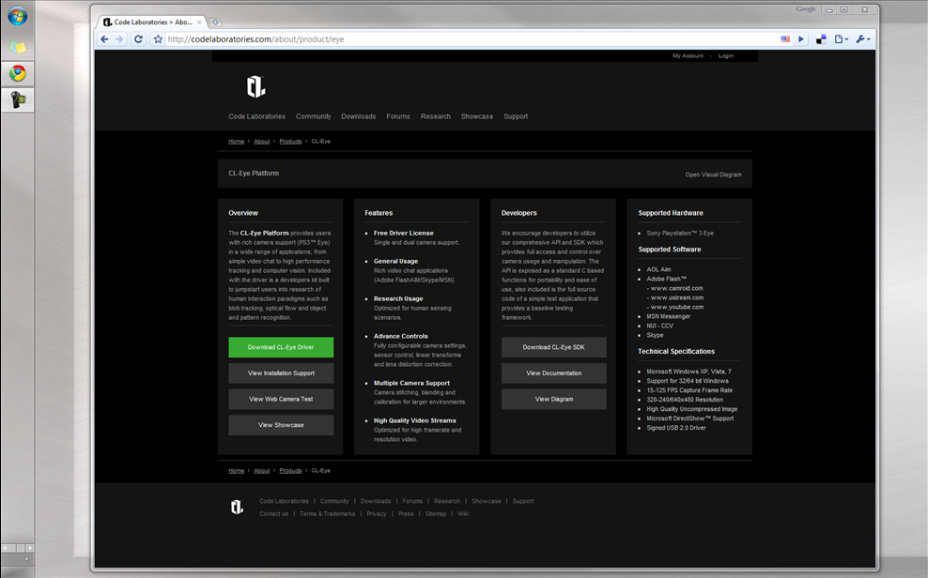Click Community in the footer links
Image resolution: width=928 pixels, height=578 pixels.
tap(334, 501)
